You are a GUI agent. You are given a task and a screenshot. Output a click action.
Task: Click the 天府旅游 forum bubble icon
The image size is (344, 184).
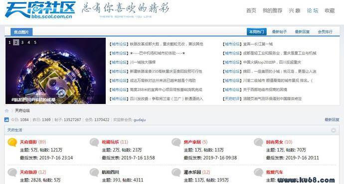[x=12, y=173]
